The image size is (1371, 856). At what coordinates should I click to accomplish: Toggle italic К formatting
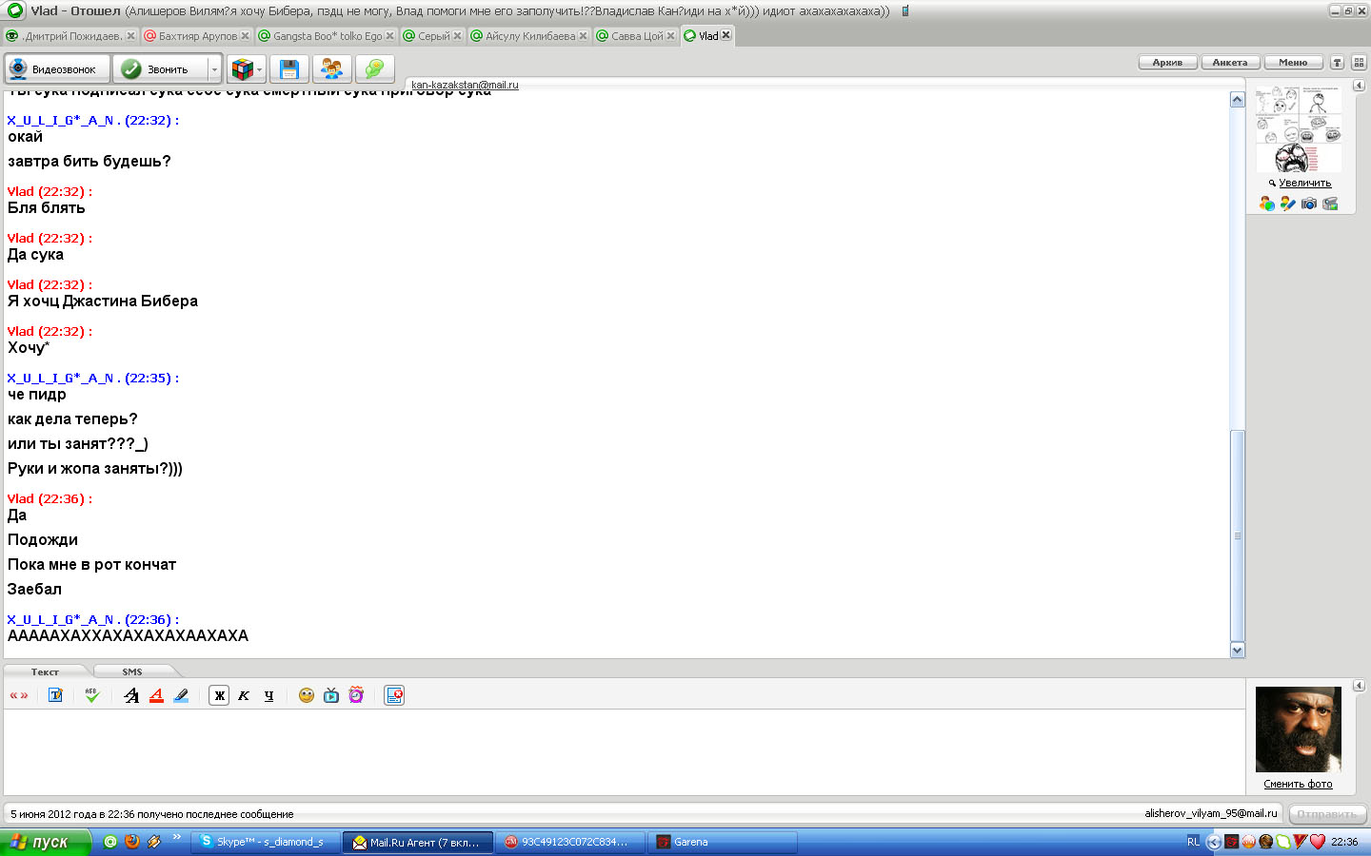pyautogui.click(x=244, y=695)
